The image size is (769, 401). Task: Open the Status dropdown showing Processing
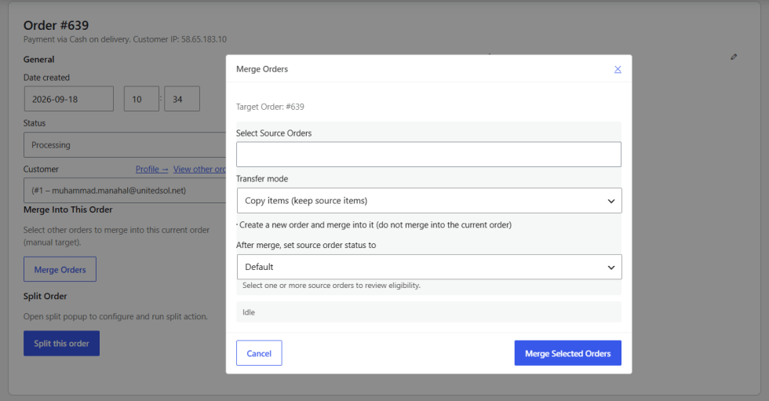pyautogui.click(x=125, y=144)
